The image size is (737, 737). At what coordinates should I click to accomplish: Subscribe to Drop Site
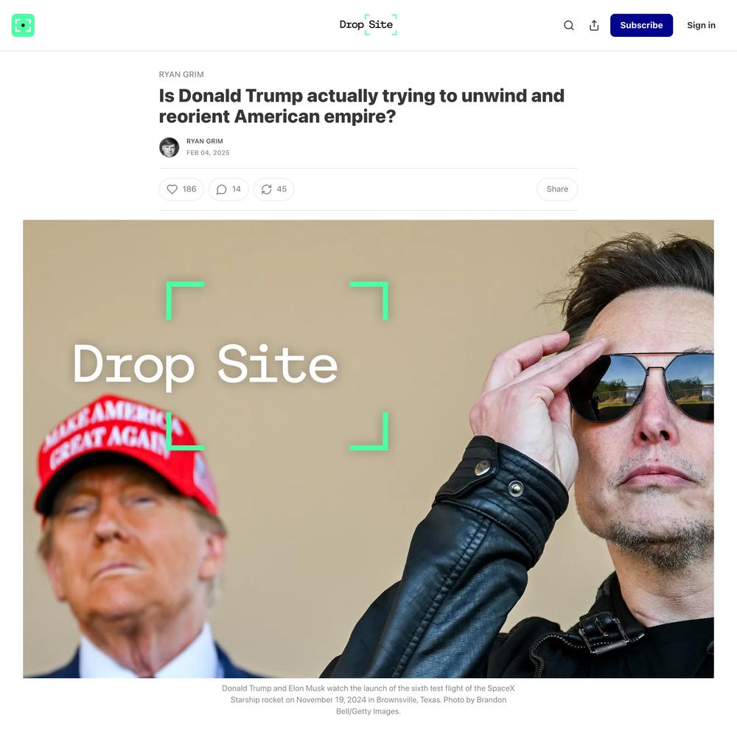click(x=641, y=25)
